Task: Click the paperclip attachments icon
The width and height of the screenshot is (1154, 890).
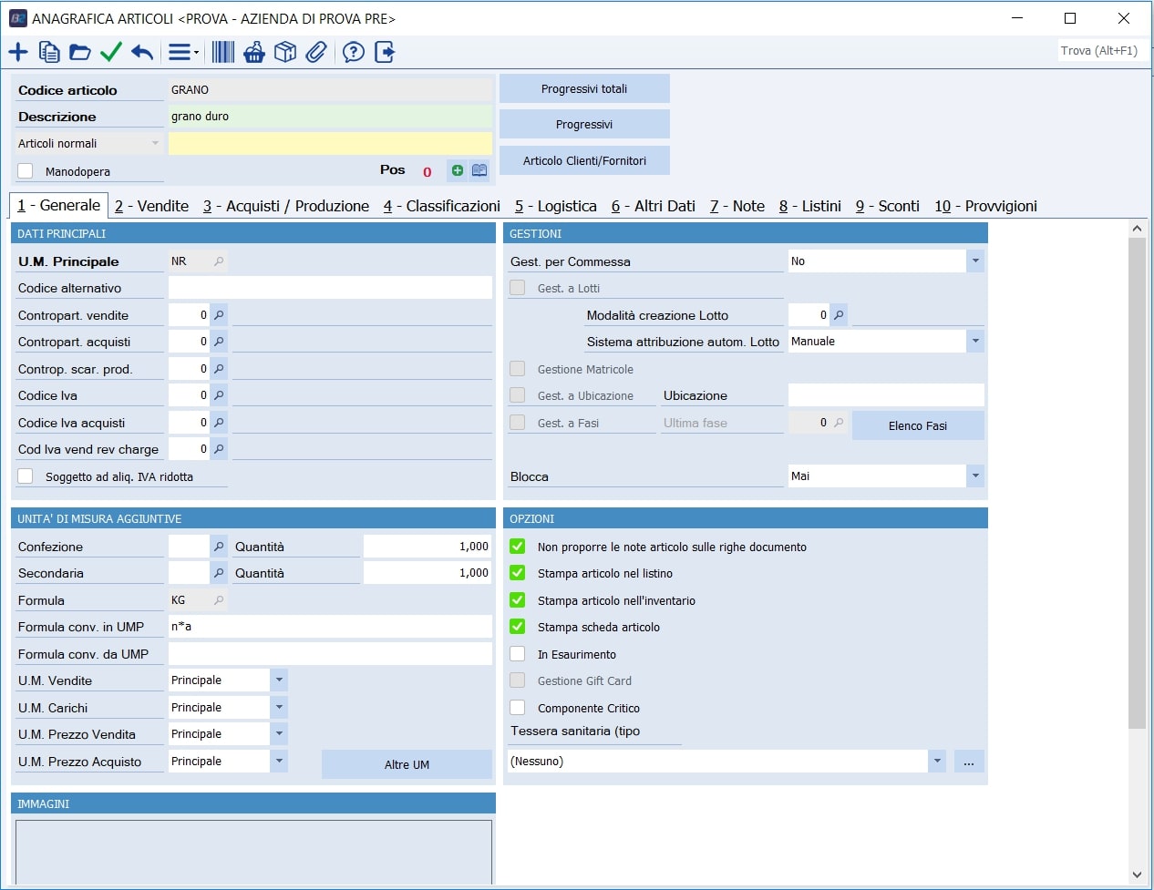Action: [x=316, y=52]
